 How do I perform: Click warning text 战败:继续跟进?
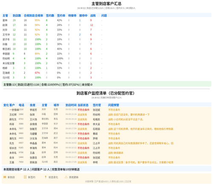click(115, 153)
